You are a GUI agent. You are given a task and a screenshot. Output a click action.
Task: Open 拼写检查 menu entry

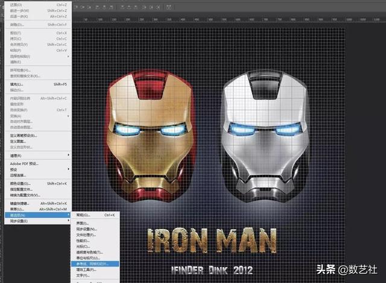tap(38, 70)
